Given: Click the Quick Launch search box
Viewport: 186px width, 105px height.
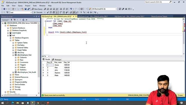Looking at the screenshot, I should (x=158, y=2).
